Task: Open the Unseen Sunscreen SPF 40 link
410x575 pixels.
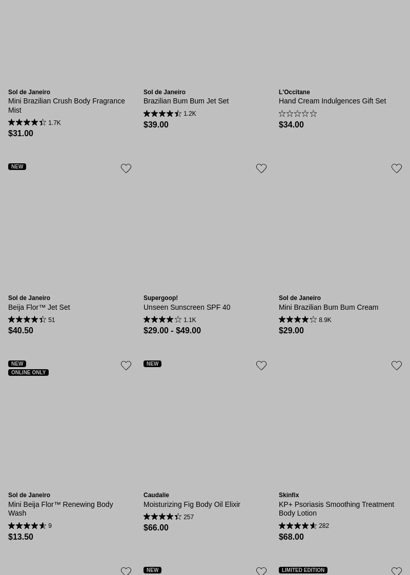Action: coord(187,307)
